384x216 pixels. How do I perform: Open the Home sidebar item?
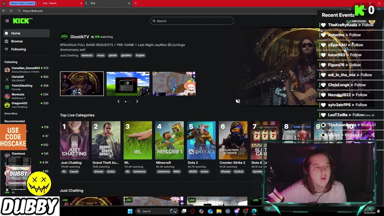26,33
